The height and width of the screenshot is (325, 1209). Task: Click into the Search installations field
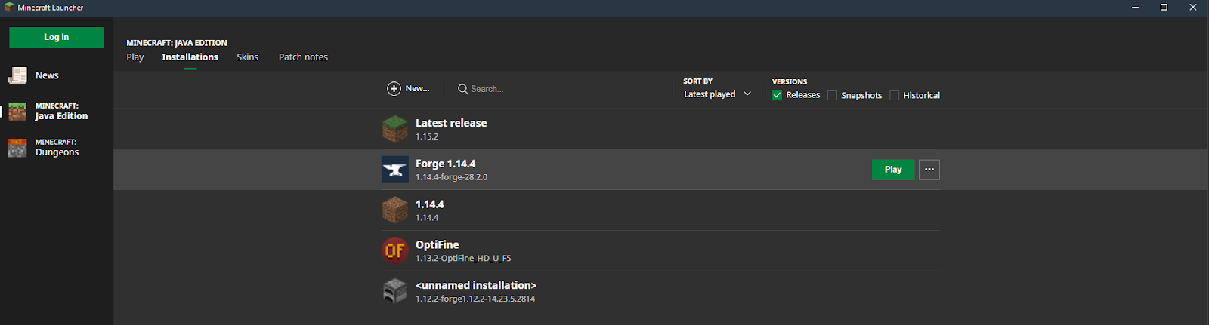pyautogui.click(x=559, y=89)
